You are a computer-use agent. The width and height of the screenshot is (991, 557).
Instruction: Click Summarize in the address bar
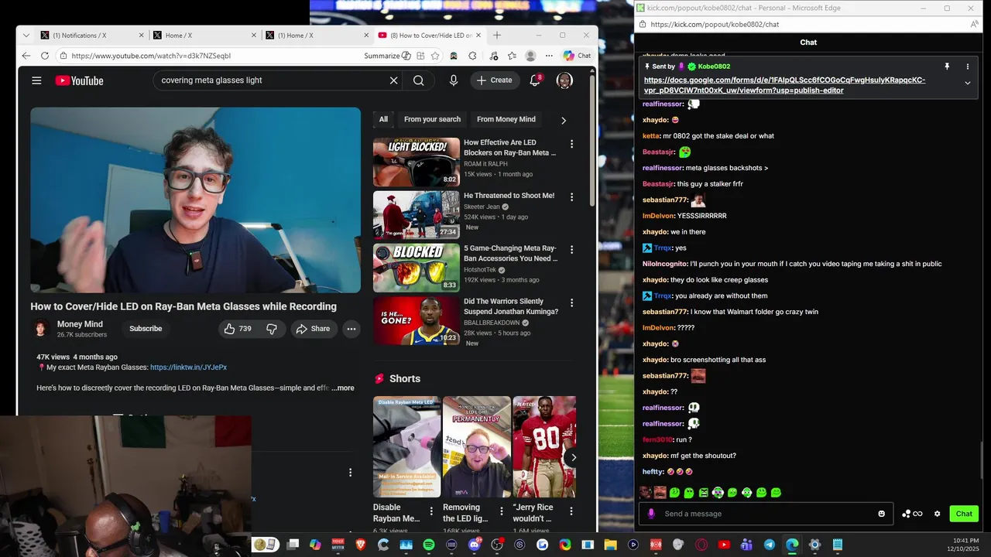coord(386,56)
